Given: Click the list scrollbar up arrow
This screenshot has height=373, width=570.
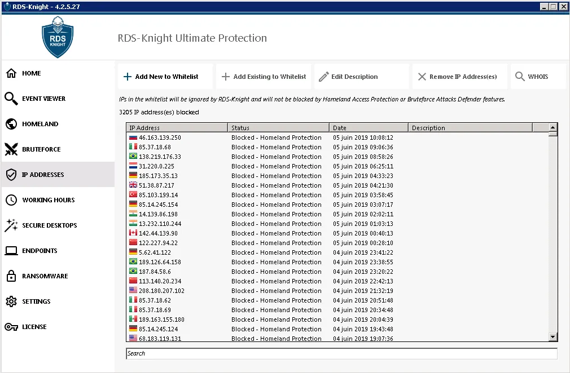Looking at the screenshot, I should pos(553,127).
